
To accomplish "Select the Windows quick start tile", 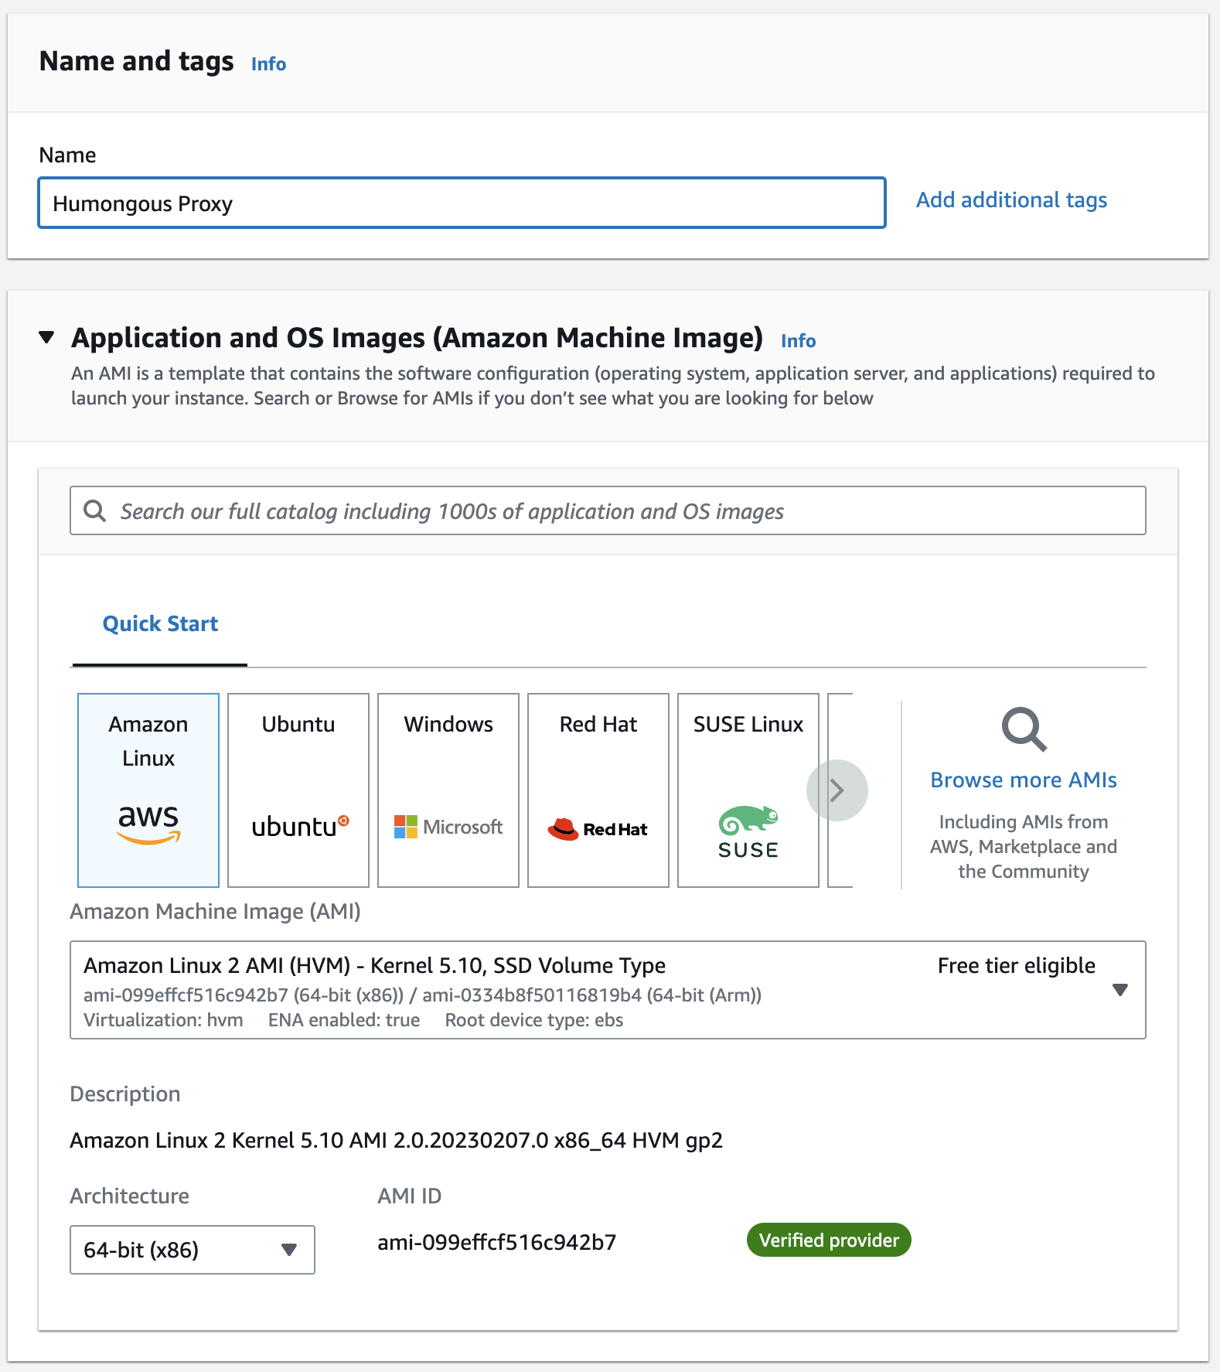I will click(x=448, y=790).
